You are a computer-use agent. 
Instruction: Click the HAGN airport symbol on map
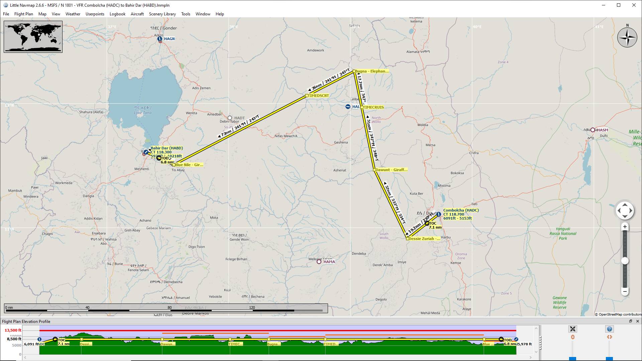coord(160,39)
